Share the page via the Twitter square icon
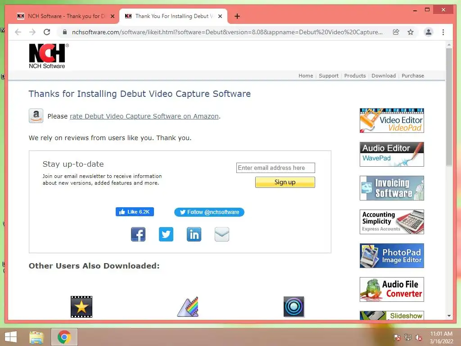 166,234
